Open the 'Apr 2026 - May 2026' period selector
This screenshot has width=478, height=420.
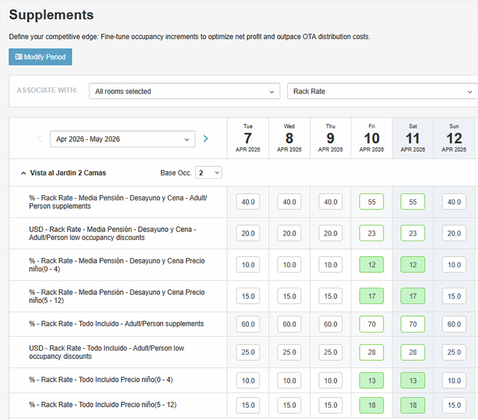[122, 138]
